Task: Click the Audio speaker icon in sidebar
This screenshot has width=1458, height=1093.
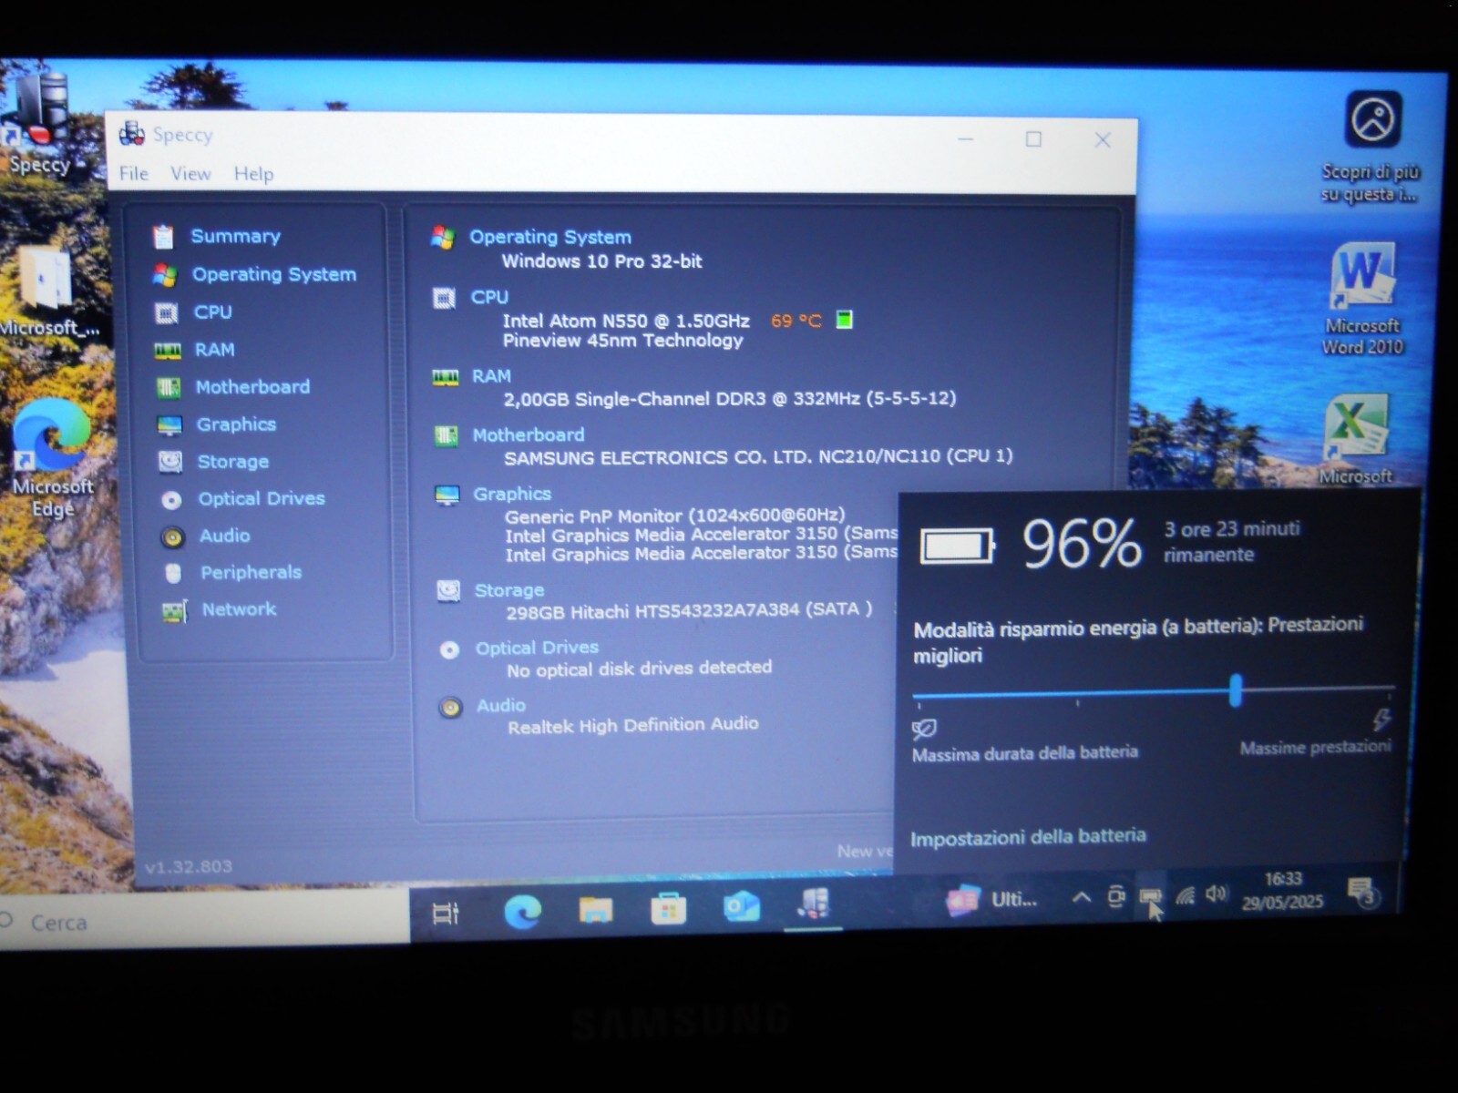Action: pos(172,537)
